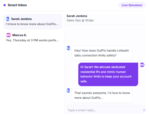Focus the 'Type a smart reply...' field
149x115 pixels.
pyautogui.click(x=105, y=110)
